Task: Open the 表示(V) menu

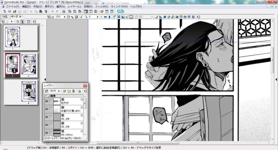Action: (x=49, y=7)
